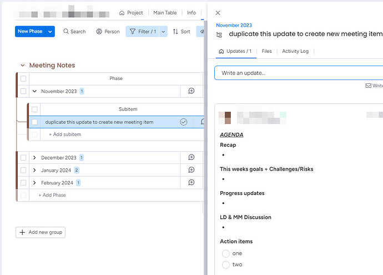Tick the December 2023 row checkbox

(x=23, y=157)
